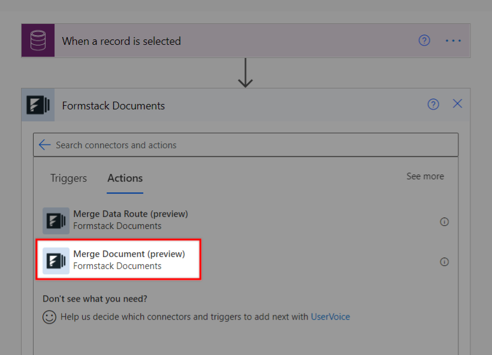Viewport: 492px width, 355px height.
Task: Click the database icon on the trigger card
Action: tap(38, 41)
